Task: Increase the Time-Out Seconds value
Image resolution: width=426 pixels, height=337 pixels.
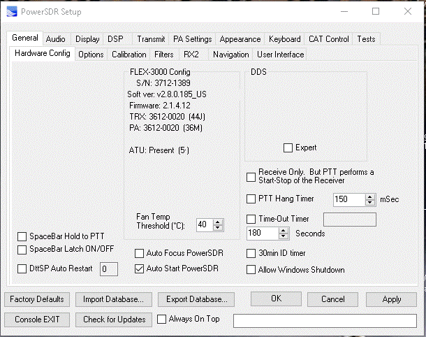Action: click(x=283, y=231)
